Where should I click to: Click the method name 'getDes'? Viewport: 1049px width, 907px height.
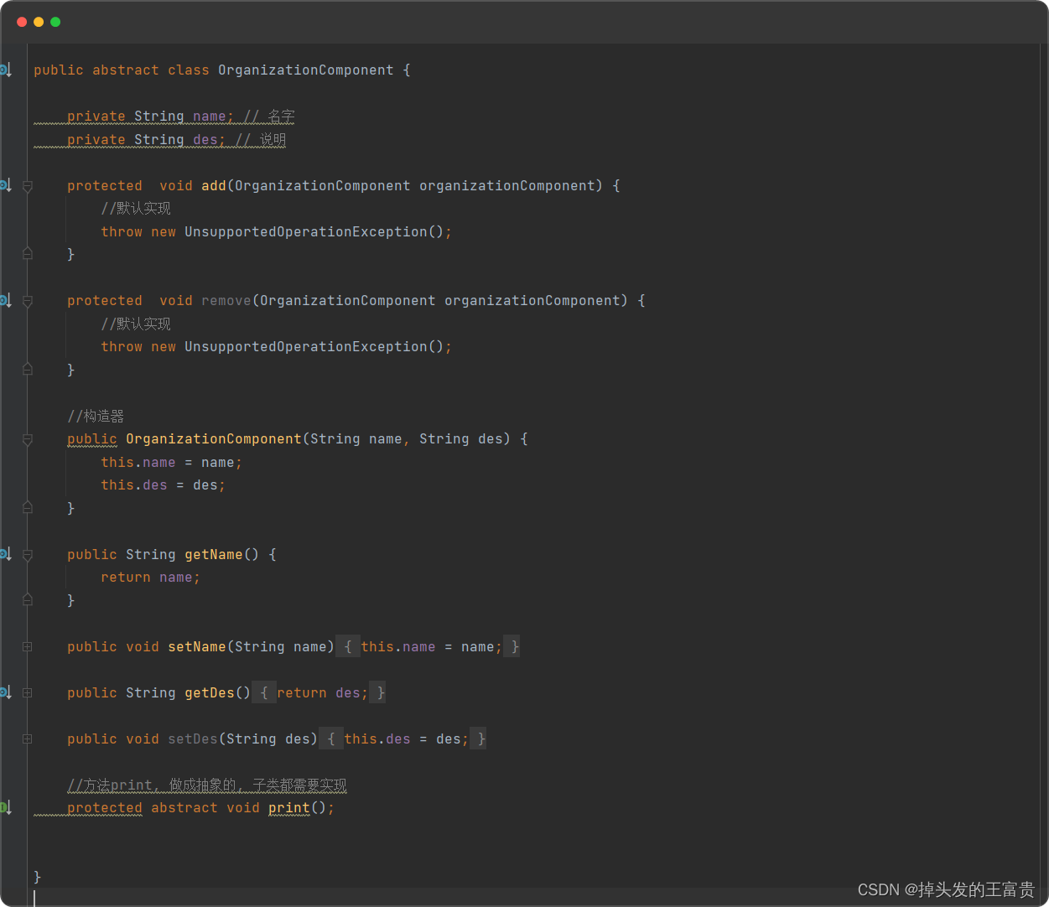coord(210,692)
